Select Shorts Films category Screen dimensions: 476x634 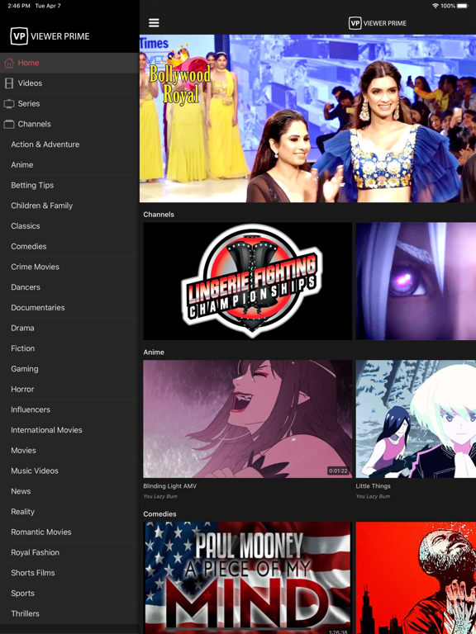(x=69, y=573)
